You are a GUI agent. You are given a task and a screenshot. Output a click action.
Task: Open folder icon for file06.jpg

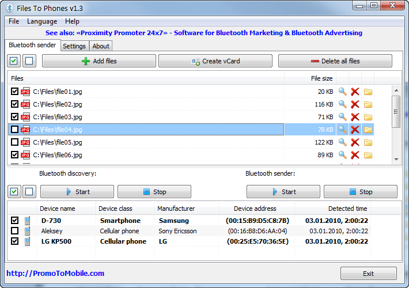368,155
